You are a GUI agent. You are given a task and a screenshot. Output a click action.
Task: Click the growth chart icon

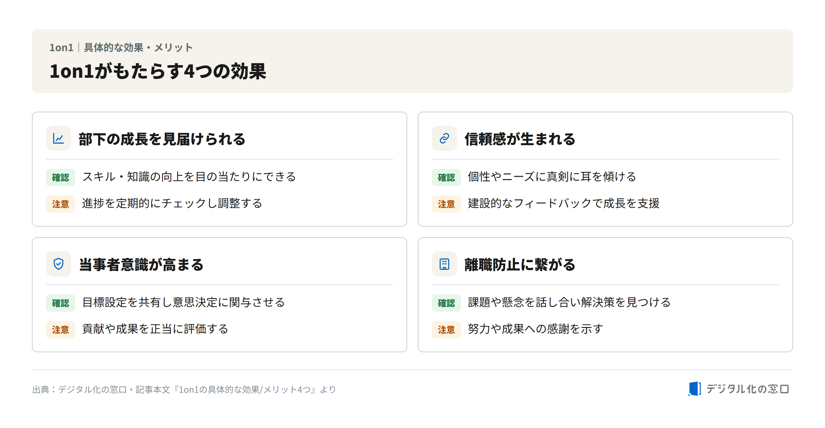tap(59, 138)
